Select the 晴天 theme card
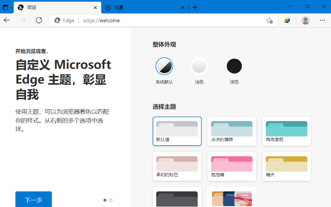 click(287, 167)
